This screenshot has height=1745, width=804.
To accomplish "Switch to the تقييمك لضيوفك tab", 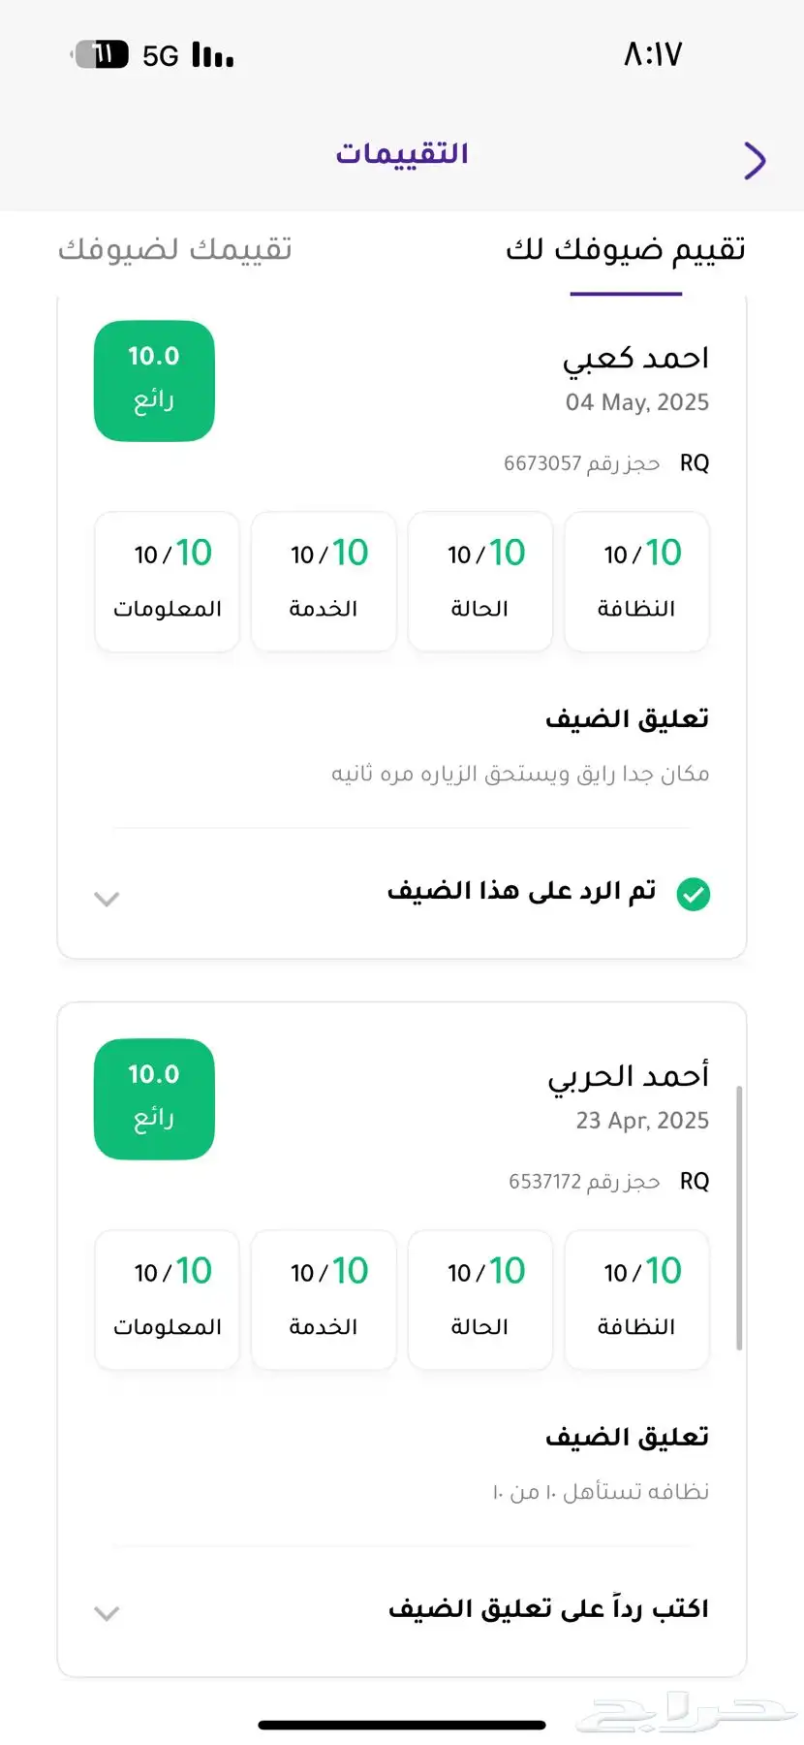I will pos(175,249).
